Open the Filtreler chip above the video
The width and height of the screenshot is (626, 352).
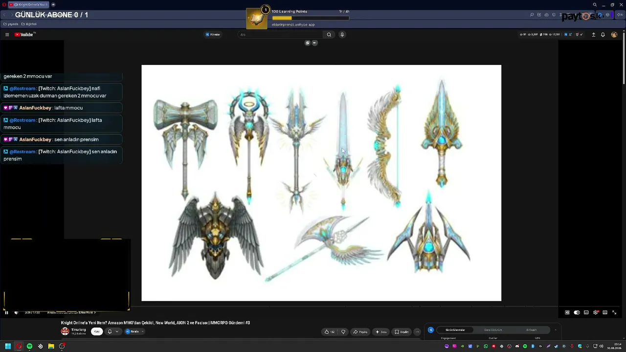pyautogui.click(x=213, y=35)
